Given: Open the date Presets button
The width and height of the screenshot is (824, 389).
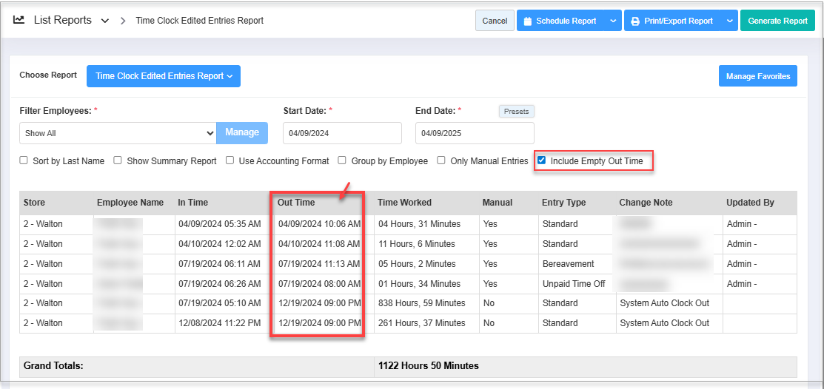Looking at the screenshot, I should 516,112.
